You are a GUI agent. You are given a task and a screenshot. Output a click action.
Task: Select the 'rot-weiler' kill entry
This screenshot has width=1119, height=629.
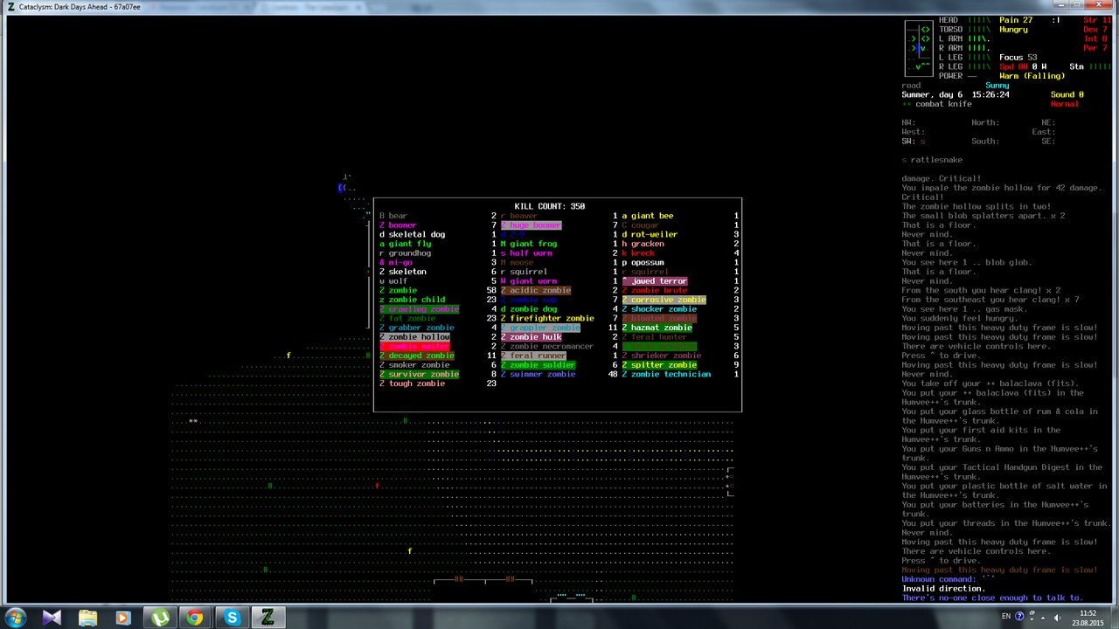[x=650, y=234]
